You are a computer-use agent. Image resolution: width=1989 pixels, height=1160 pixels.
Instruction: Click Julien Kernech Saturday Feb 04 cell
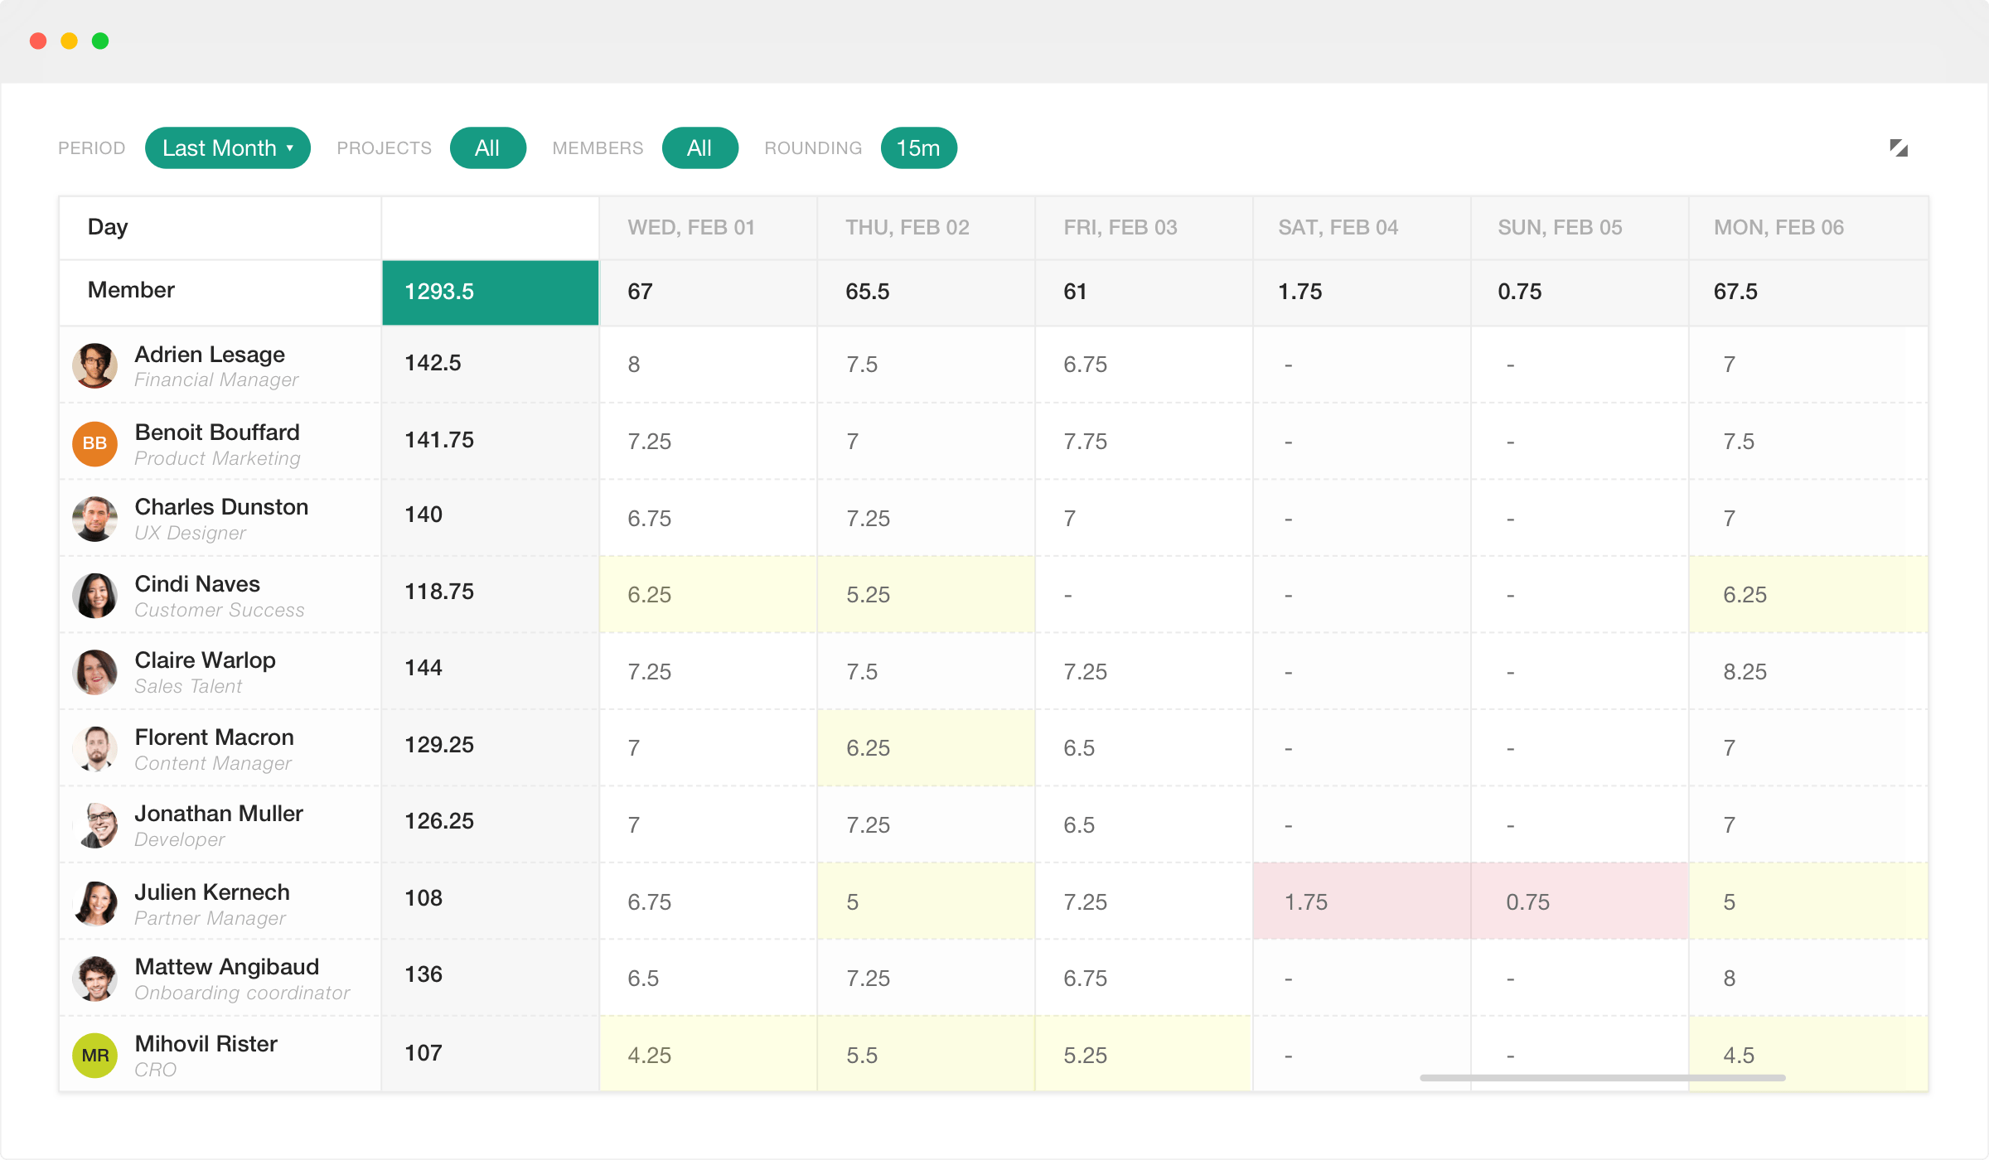tap(1359, 901)
